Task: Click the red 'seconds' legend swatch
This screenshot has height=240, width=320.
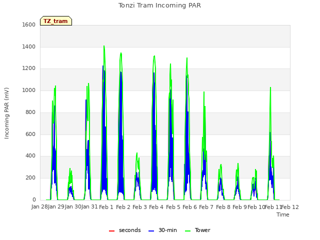Action: (x=112, y=230)
